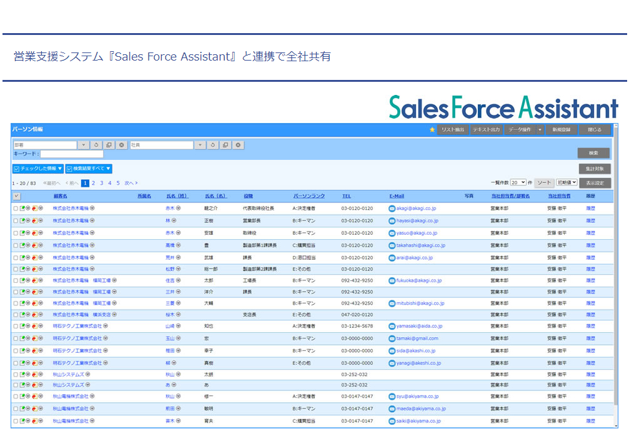
Task: Click the green edit icon in hayasi@akagi.co.jp row
Action: pyautogui.click(x=22, y=221)
